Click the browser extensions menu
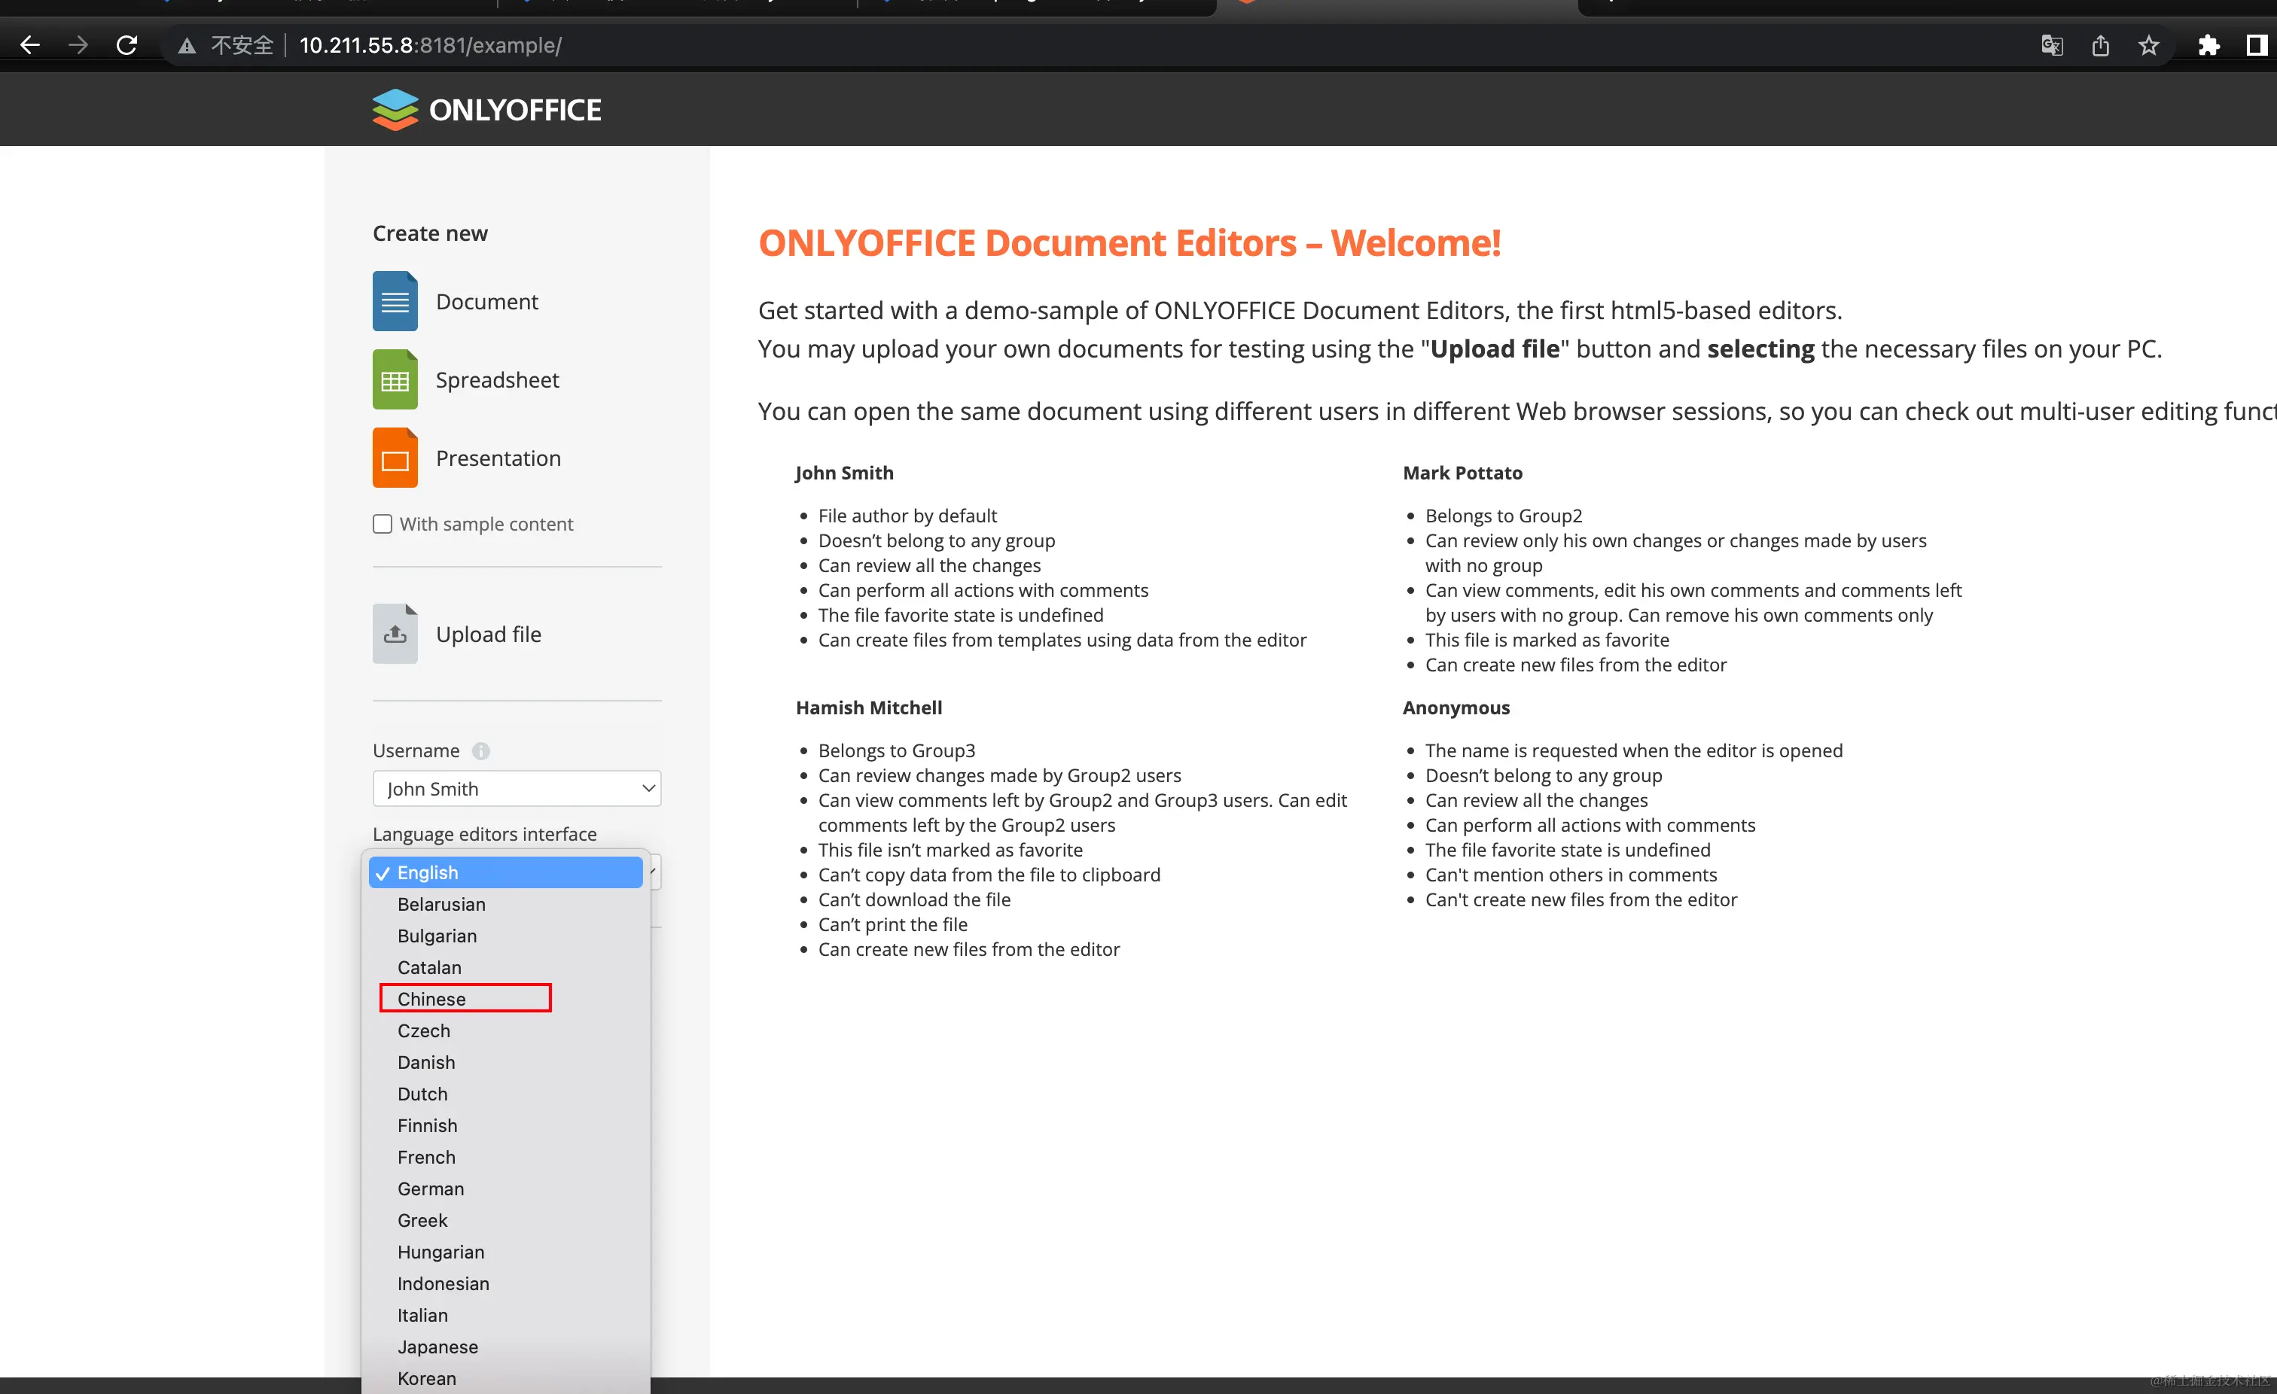This screenshot has height=1394, width=2277. (2209, 44)
